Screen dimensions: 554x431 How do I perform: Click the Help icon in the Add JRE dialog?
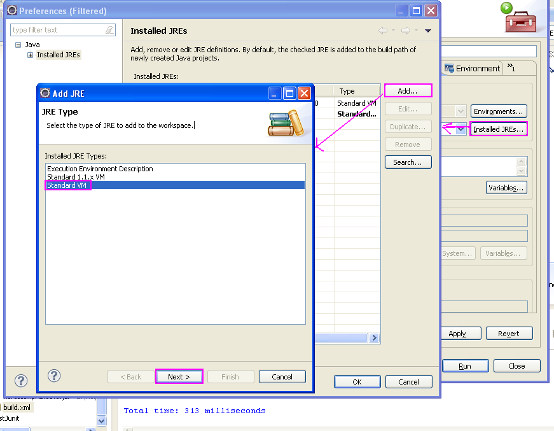pos(54,376)
